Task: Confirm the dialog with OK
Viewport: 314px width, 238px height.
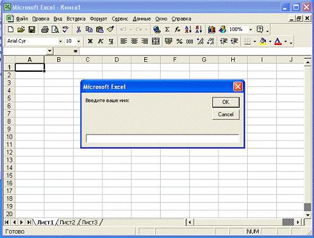Action: click(226, 102)
